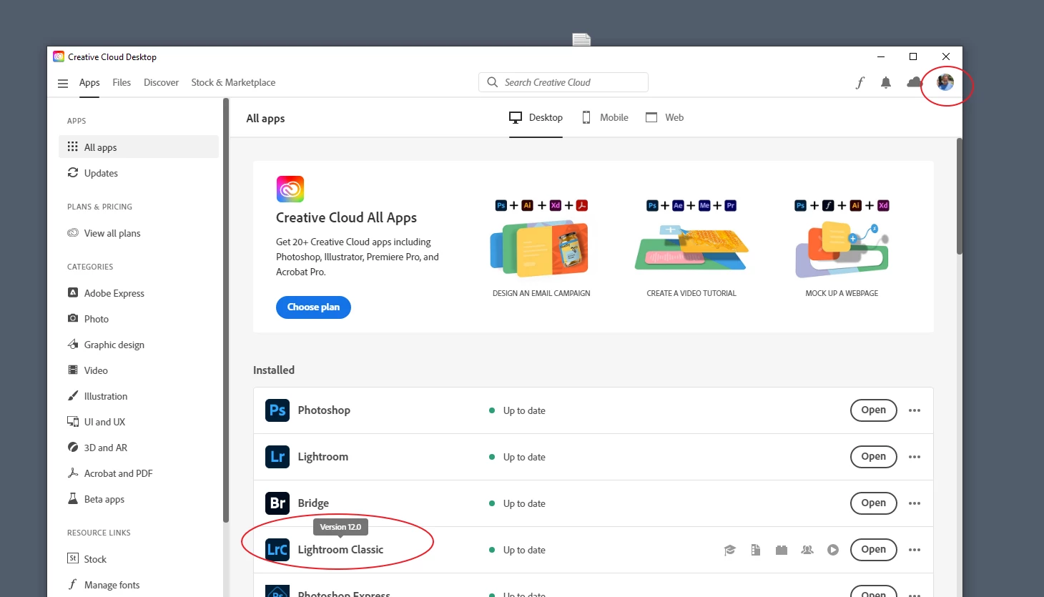Open Lightroom with its Open button
This screenshot has height=597, width=1044.
pyautogui.click(x=873, y=457)
